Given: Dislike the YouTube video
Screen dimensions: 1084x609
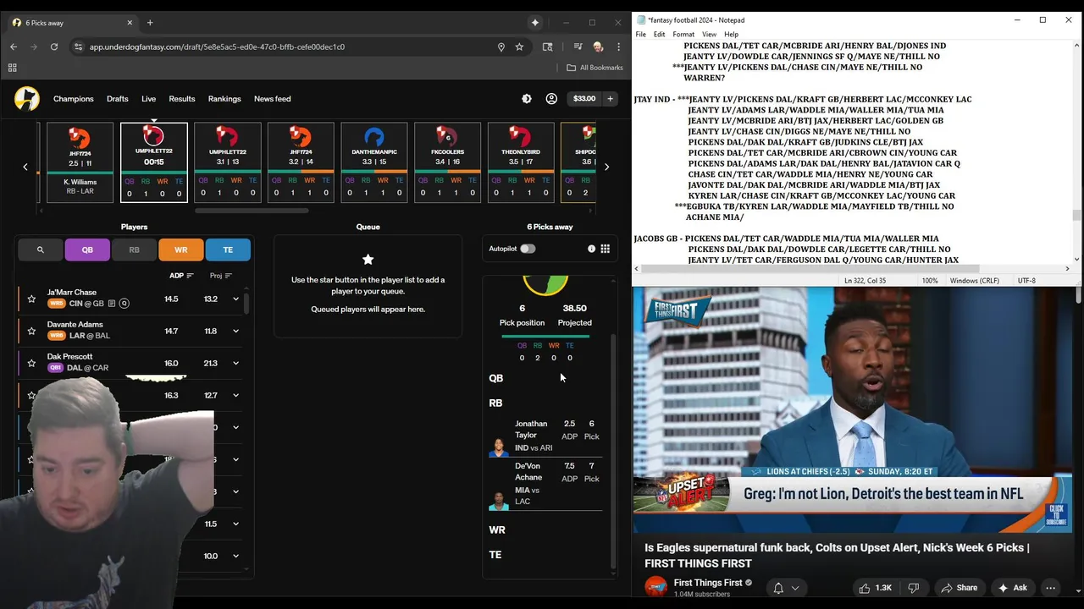Looking at the screenshot, I should [913, 588].
